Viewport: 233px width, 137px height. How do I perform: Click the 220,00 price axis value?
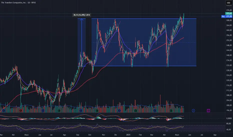coord(229,80)
